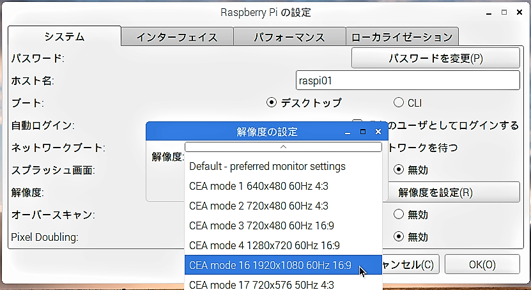Screen dimensions: 531x290
Task: Choose CEA mode 2 720x480 60Hz 4:3
Action: click(284, 206)
